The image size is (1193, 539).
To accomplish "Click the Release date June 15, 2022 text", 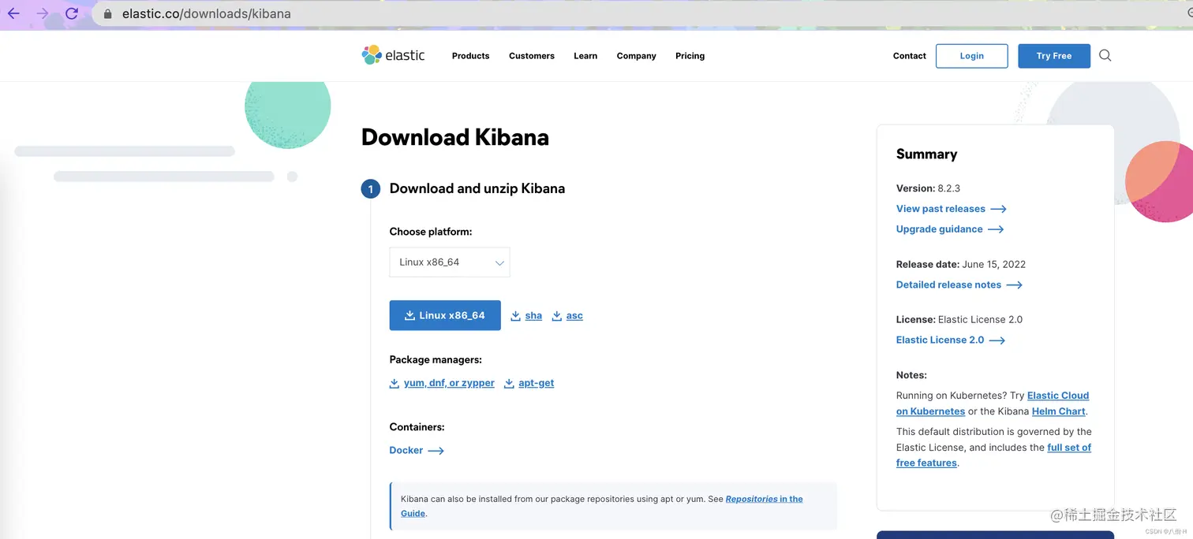I will point(961,264).
